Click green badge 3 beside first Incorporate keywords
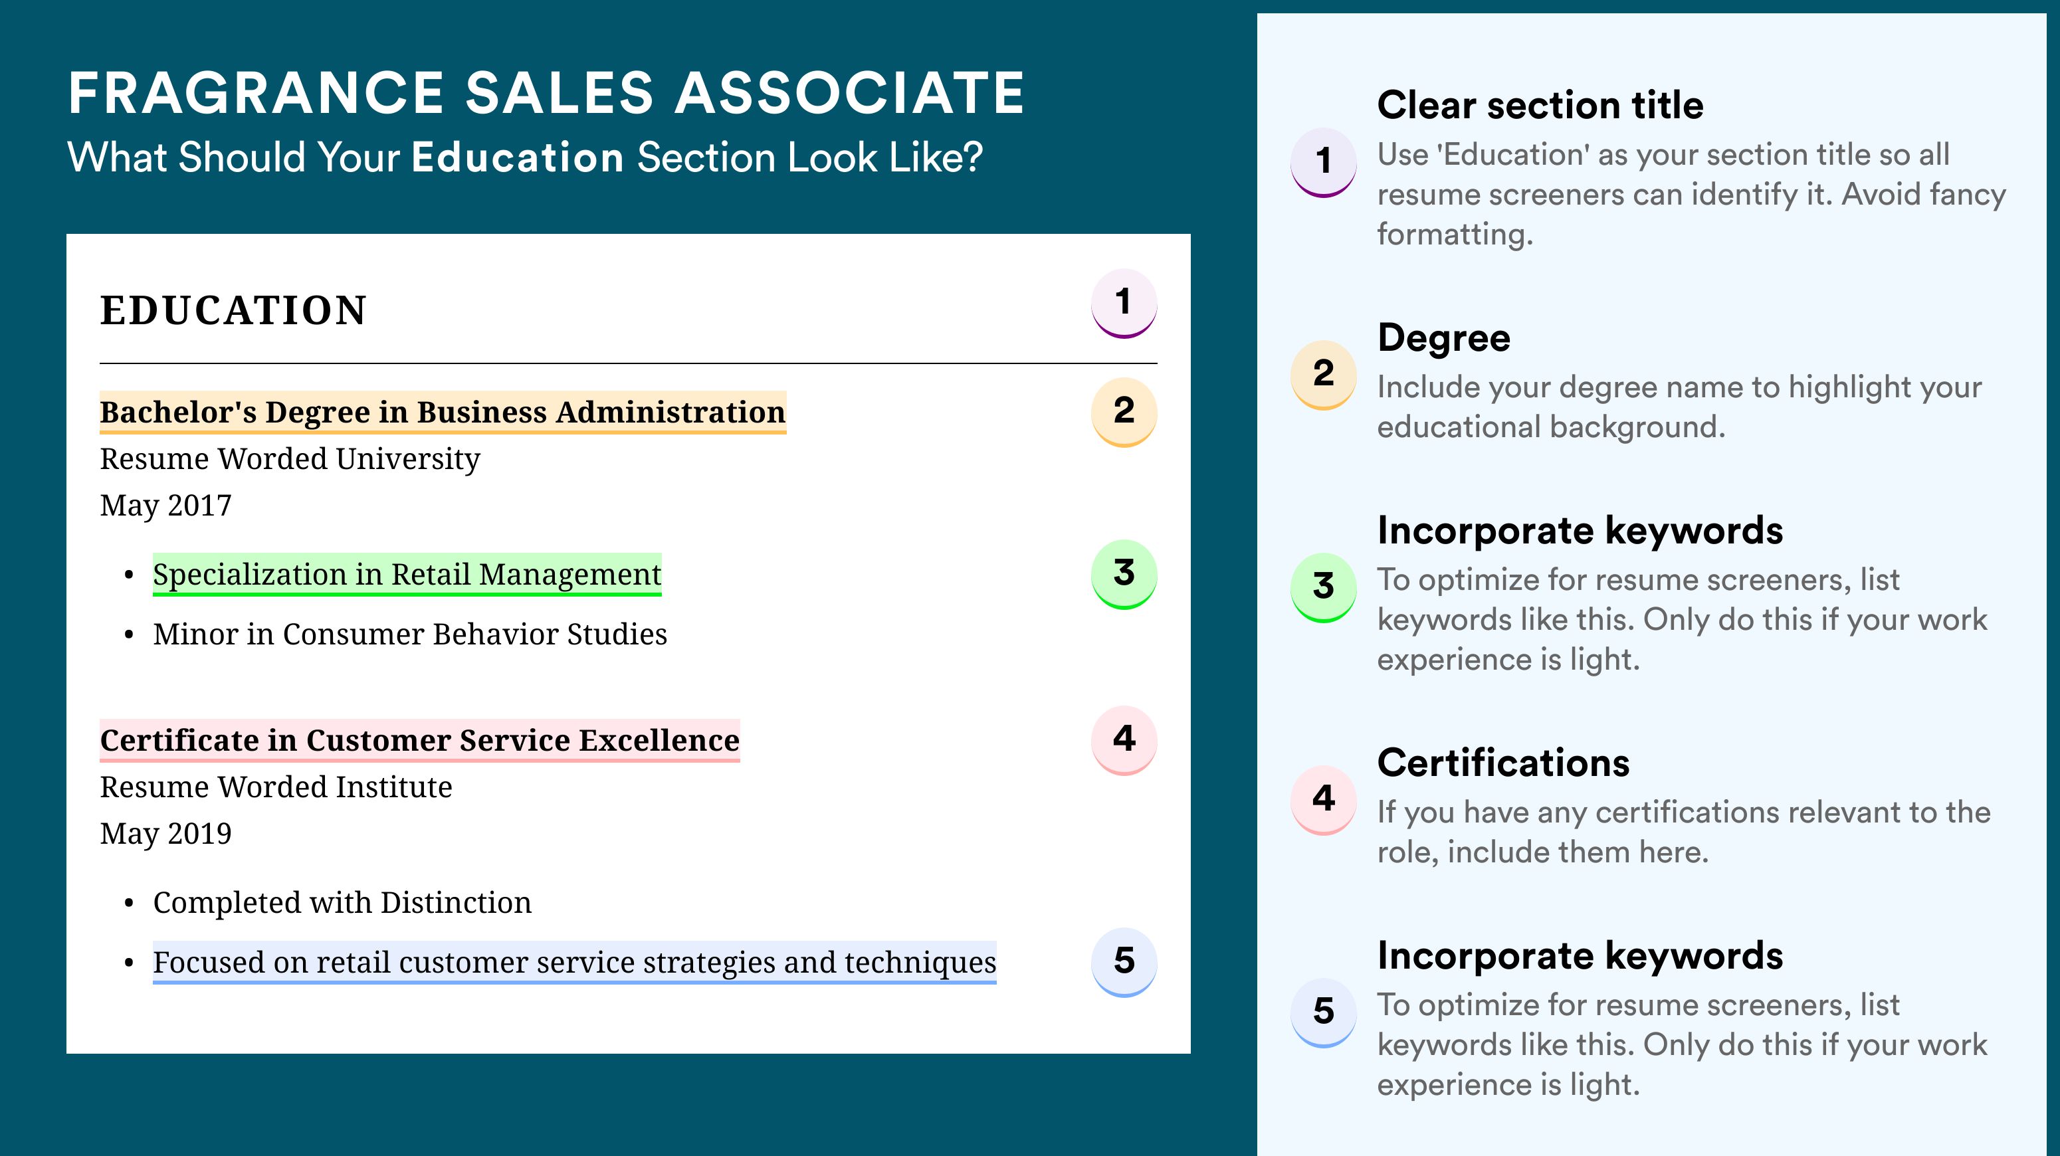 pos(1324,587)
